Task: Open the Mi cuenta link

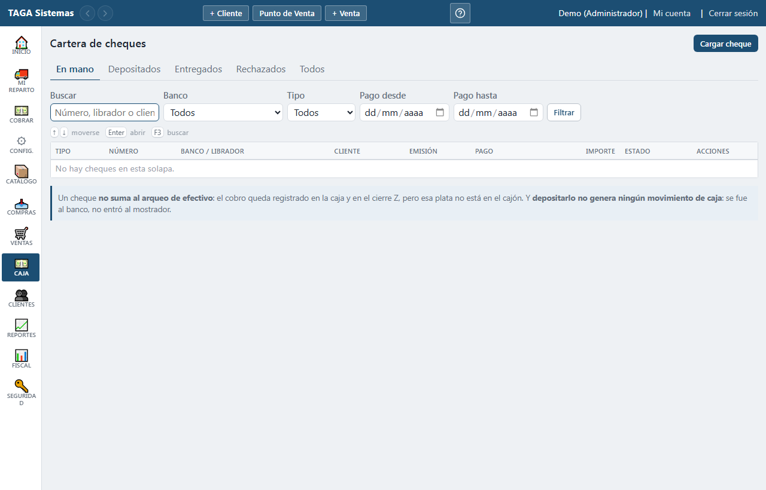Action: click(x=672, y=13)
